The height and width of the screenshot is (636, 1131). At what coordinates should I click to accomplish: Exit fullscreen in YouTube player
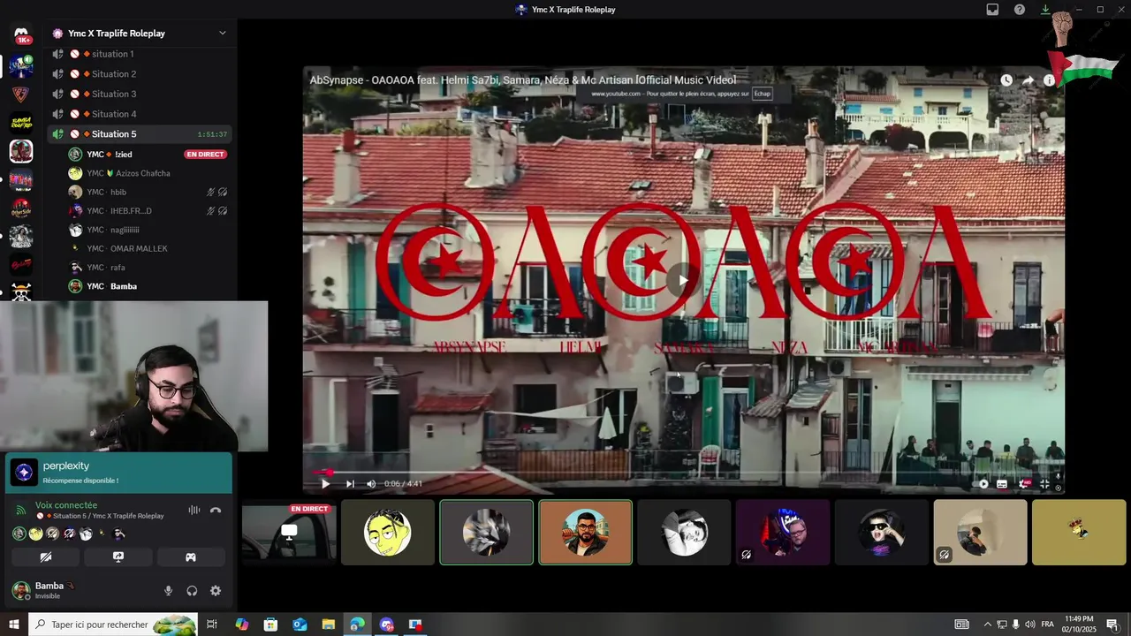[1044, 483]
